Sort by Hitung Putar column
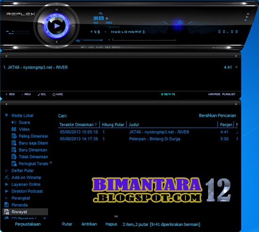Image resolution: width=259 pixels, height=232 pixels. pos(113,125)
